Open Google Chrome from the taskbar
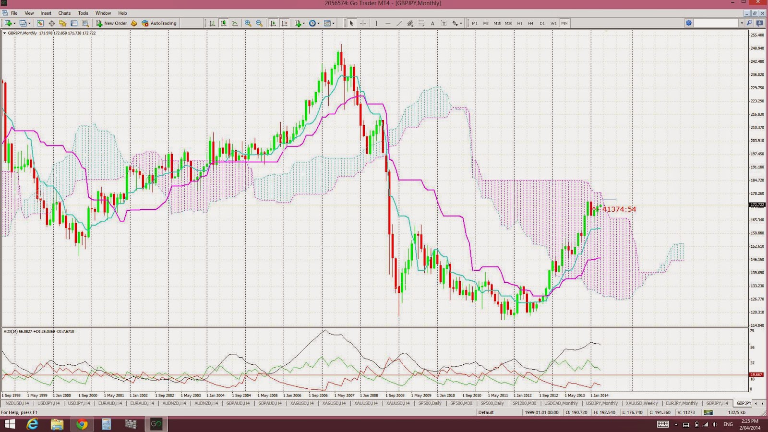Screen dimensions: 768x432 click(82, 424)
